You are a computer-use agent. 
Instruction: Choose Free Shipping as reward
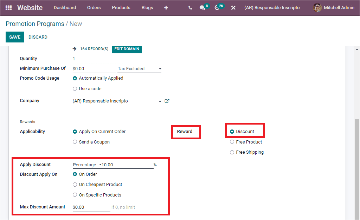pyautogui.click(x=232, y=152)
